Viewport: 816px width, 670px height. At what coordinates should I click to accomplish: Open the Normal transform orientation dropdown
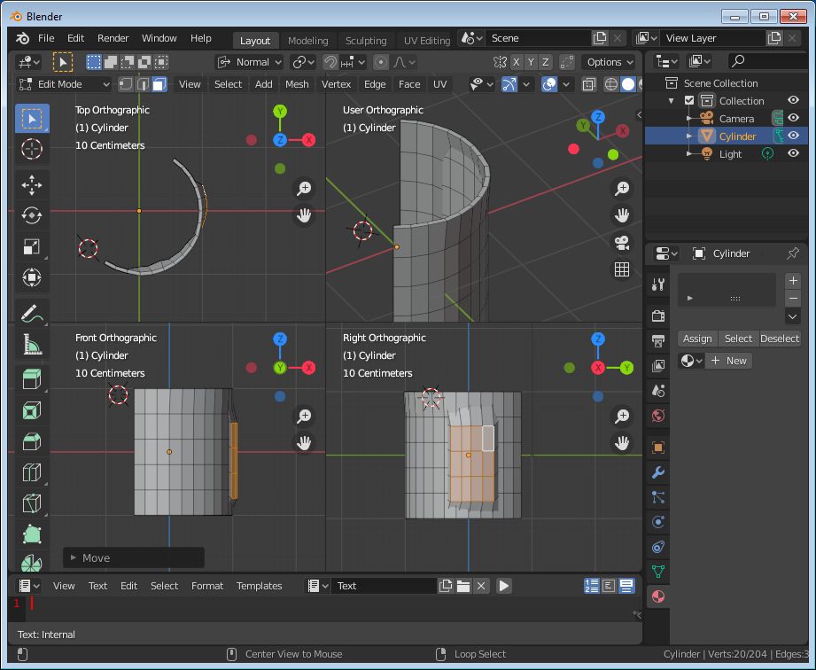pyautogui.click(x=250, y=62)
